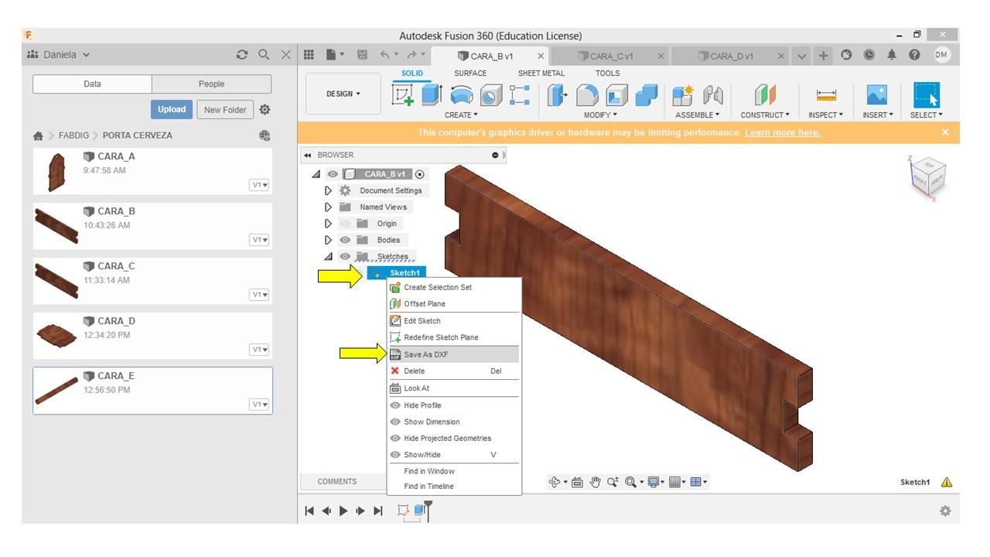Click the Delete option in context menu
The image size is (990, 557).
click(453, 371)
